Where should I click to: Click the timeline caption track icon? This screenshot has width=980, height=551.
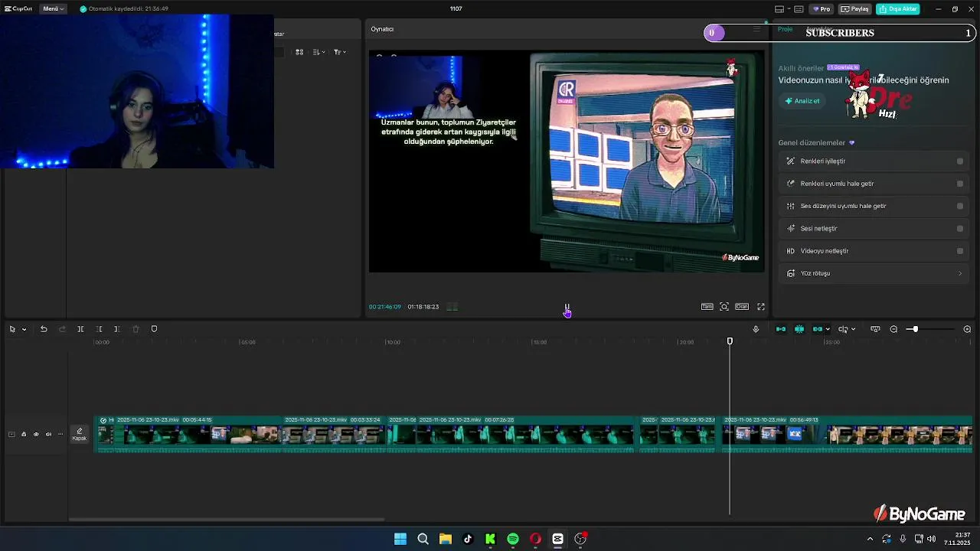coord(875,329)
